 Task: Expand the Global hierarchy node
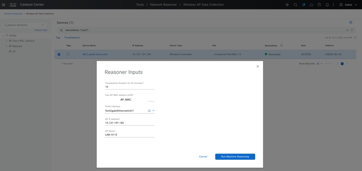(x=4, y=36)
